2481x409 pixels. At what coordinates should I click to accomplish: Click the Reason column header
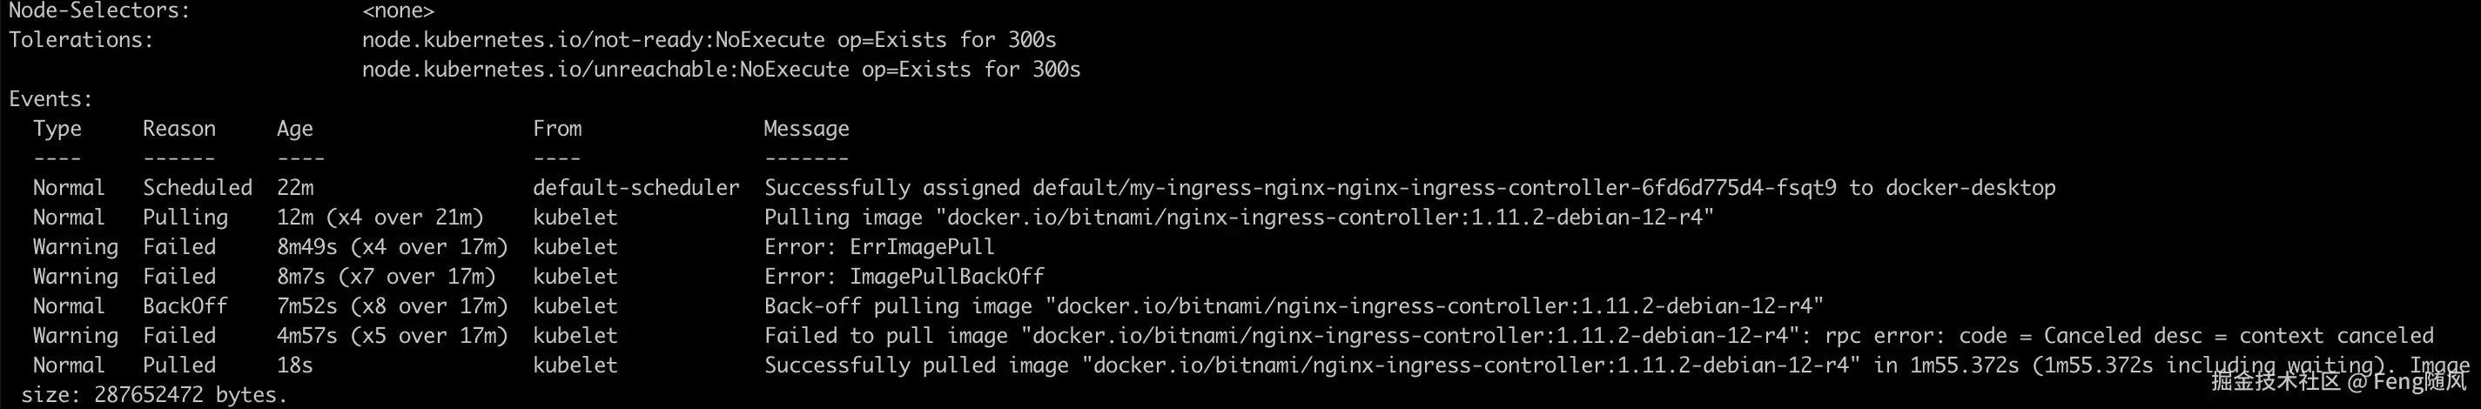click(x=179, y=129)
